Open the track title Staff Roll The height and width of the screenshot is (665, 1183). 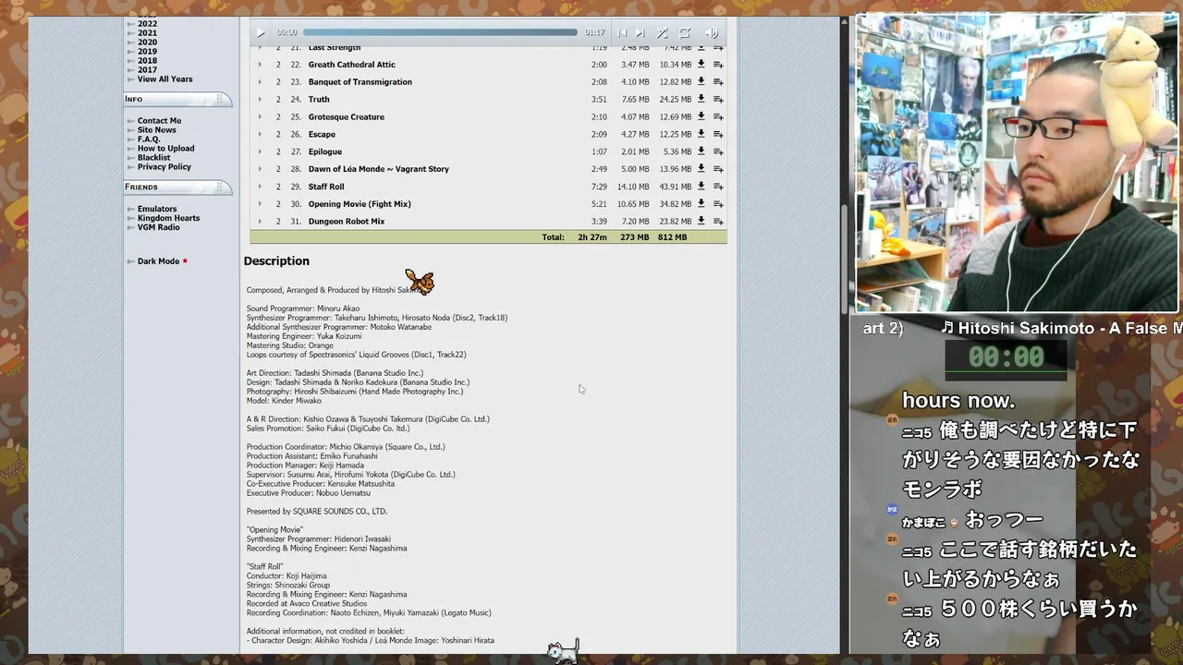click(x=326, y=187)
